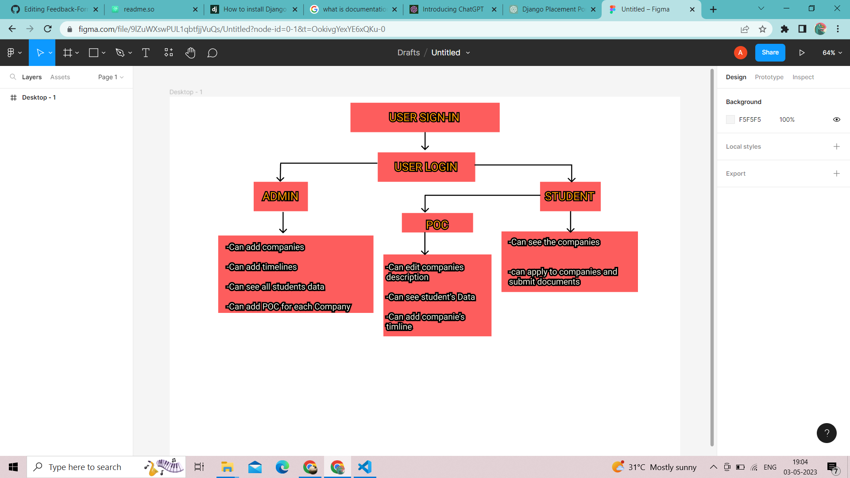Image resolution: width=850 pixels, height=478 pixels.
Task: Select the Add comment tool
Action: 212,53
